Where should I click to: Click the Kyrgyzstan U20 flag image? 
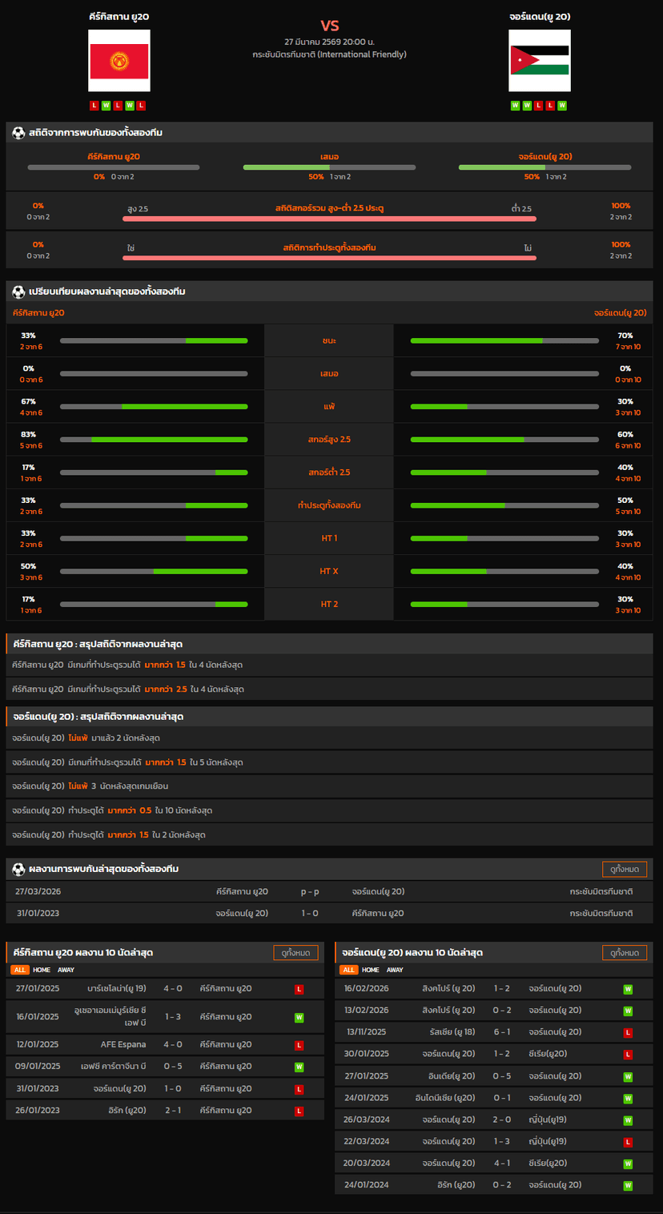[119, 61]
